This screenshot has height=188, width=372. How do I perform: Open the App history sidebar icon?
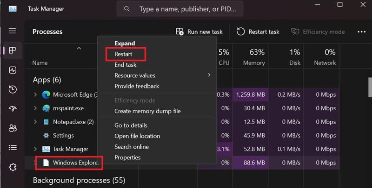[x=13, y=89]
